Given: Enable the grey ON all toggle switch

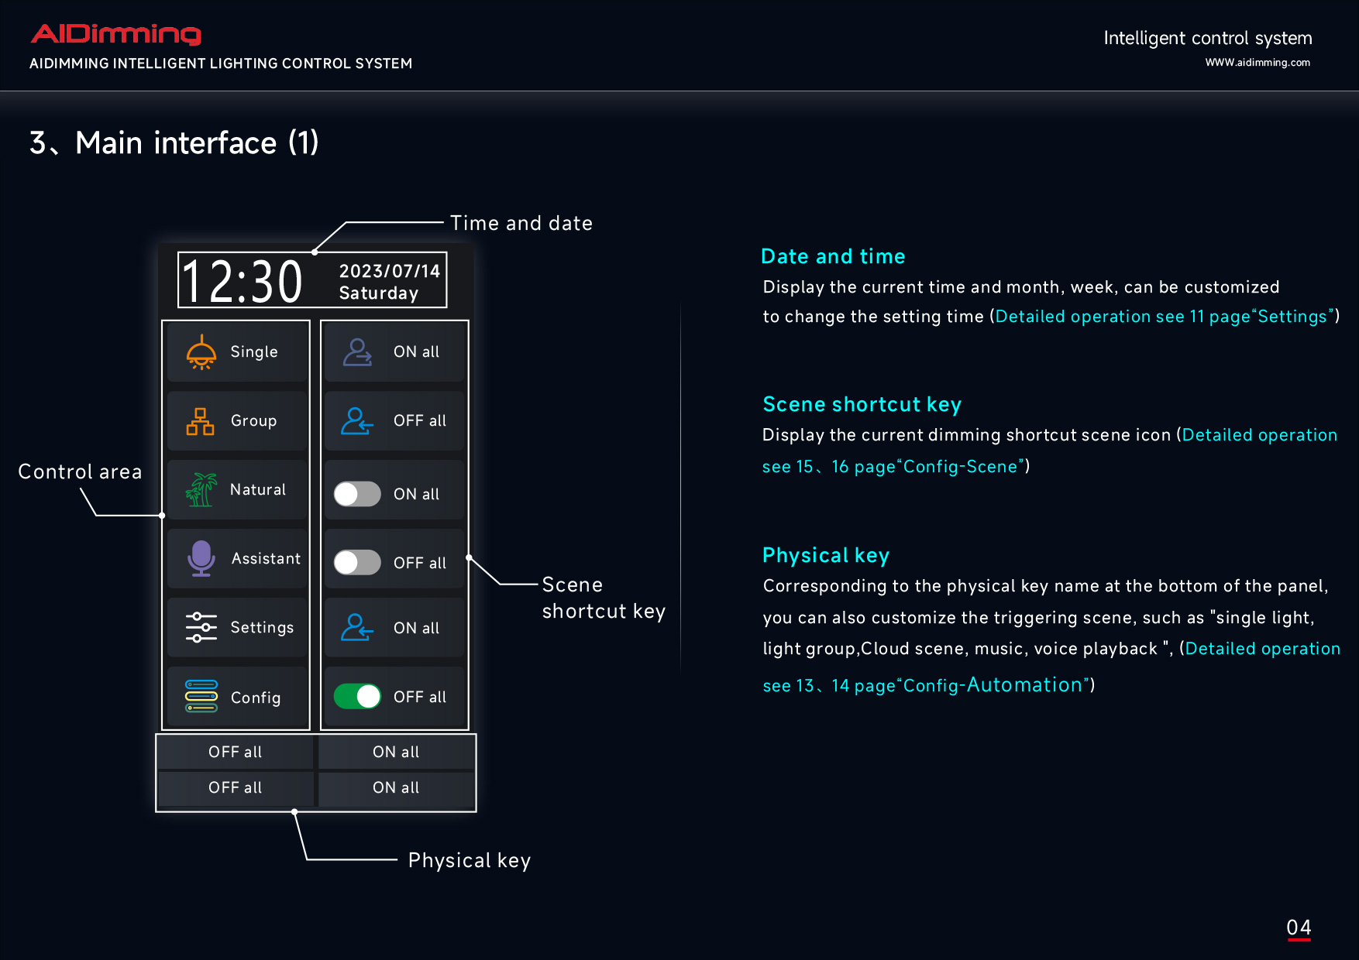Looking at the screenshot, I should tap(357, 494).
